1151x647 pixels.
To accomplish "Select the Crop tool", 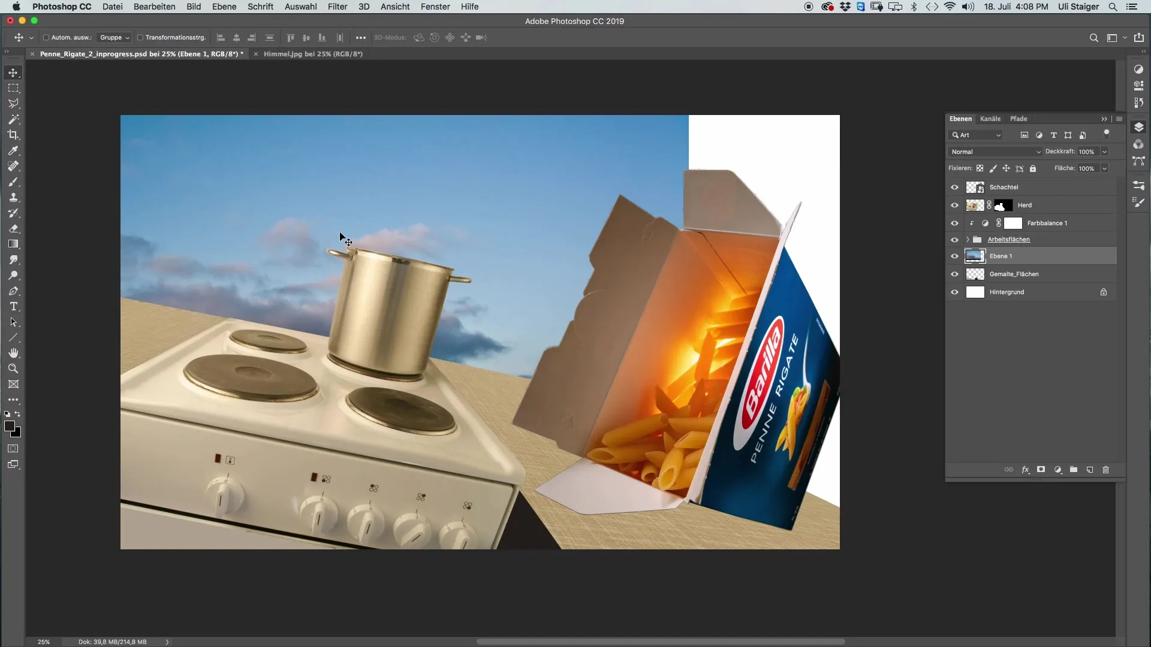I will 13,135.
